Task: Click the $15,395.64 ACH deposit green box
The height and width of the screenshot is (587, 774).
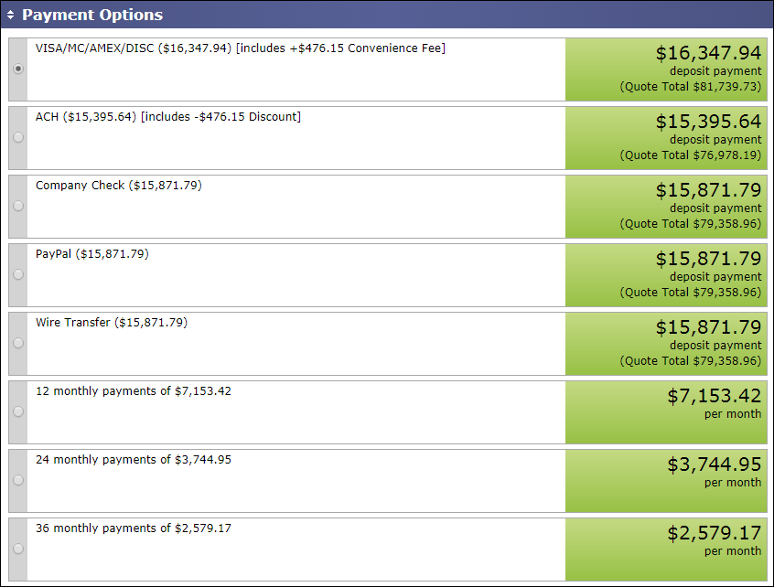Action: 666,138
